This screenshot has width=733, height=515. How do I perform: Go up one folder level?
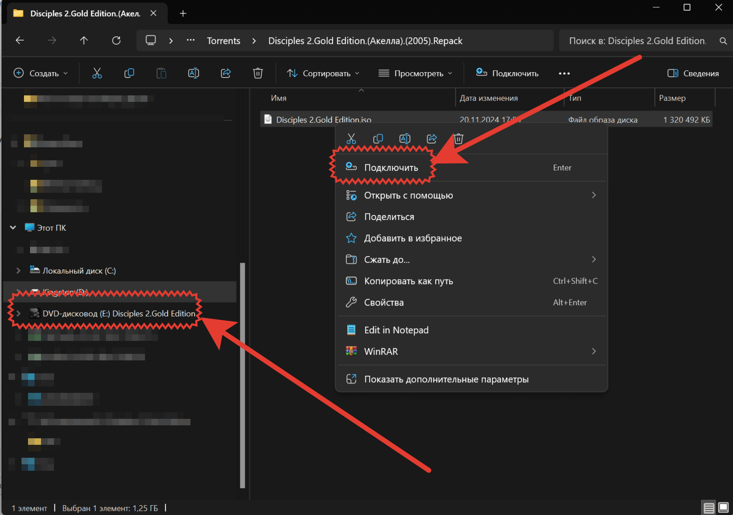(x=84, y=40)
